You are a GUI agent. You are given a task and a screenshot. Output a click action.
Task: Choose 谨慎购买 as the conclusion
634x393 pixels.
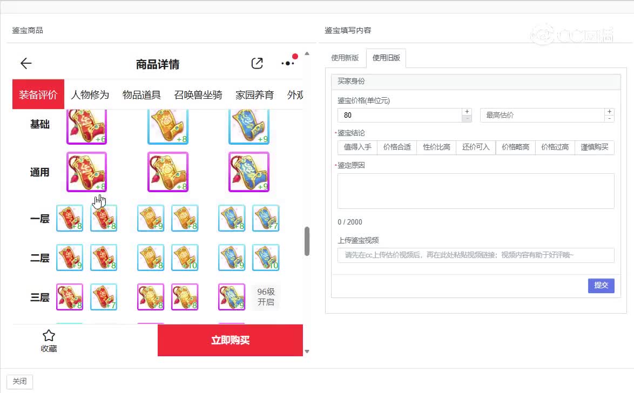click(x=595, y=147)
